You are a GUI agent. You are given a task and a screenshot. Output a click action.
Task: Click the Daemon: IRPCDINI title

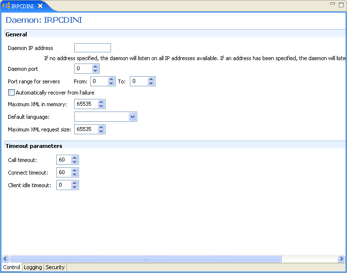point(44,20)
